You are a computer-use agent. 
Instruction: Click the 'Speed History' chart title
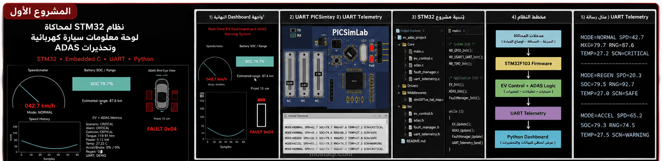tap(39, 118)
